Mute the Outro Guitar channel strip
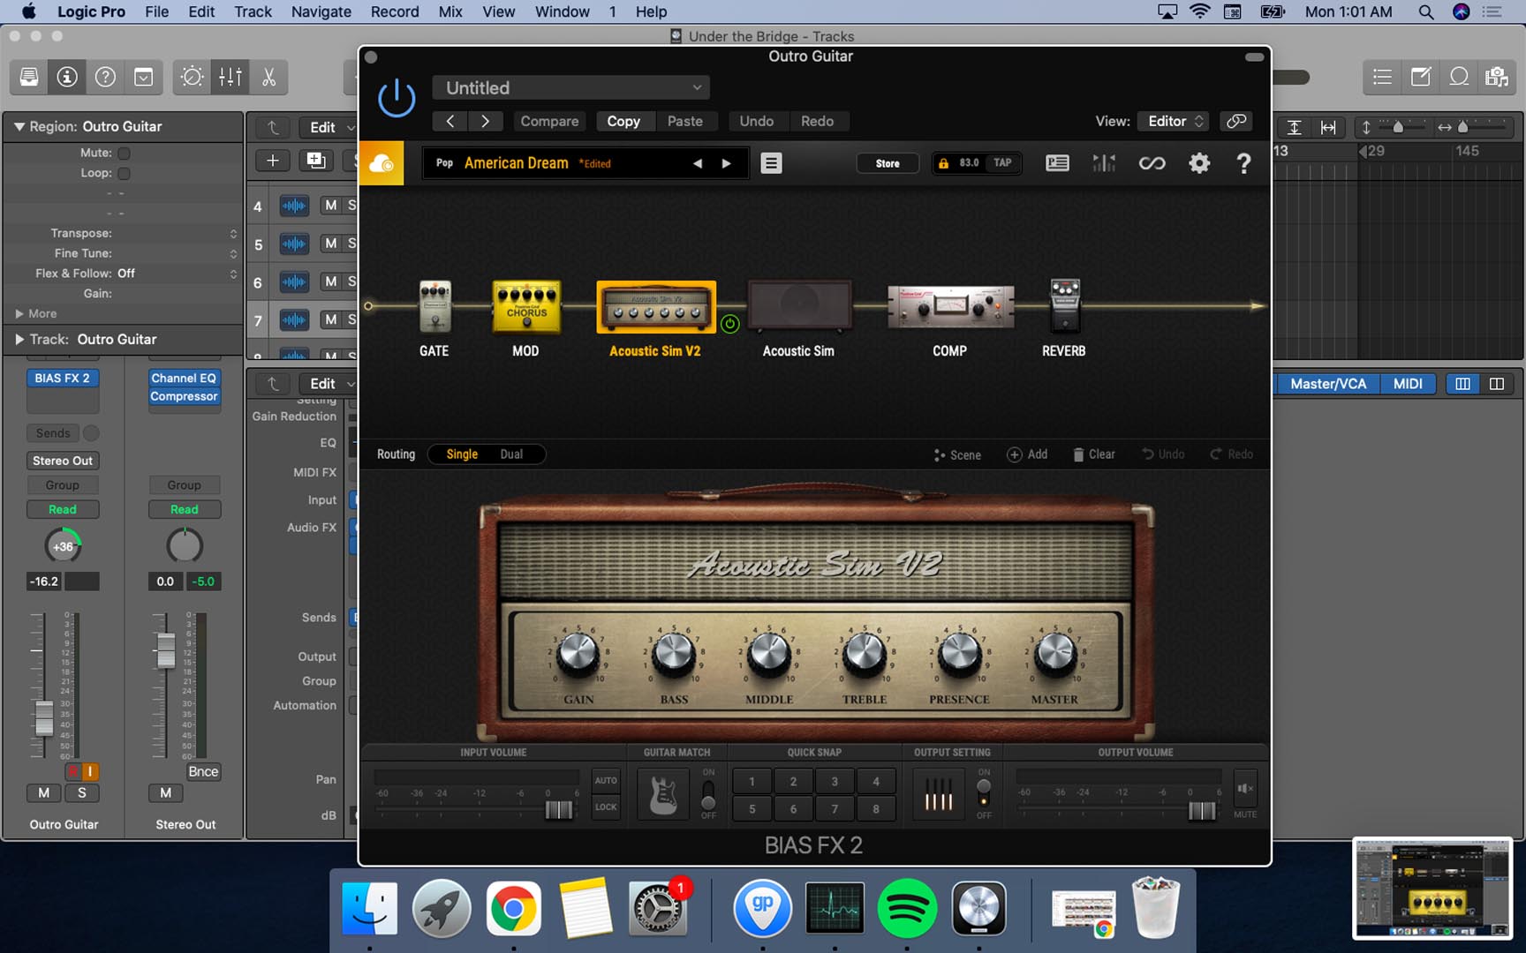1526x953 pixels. pyautogui.click(x=43, y=792)
